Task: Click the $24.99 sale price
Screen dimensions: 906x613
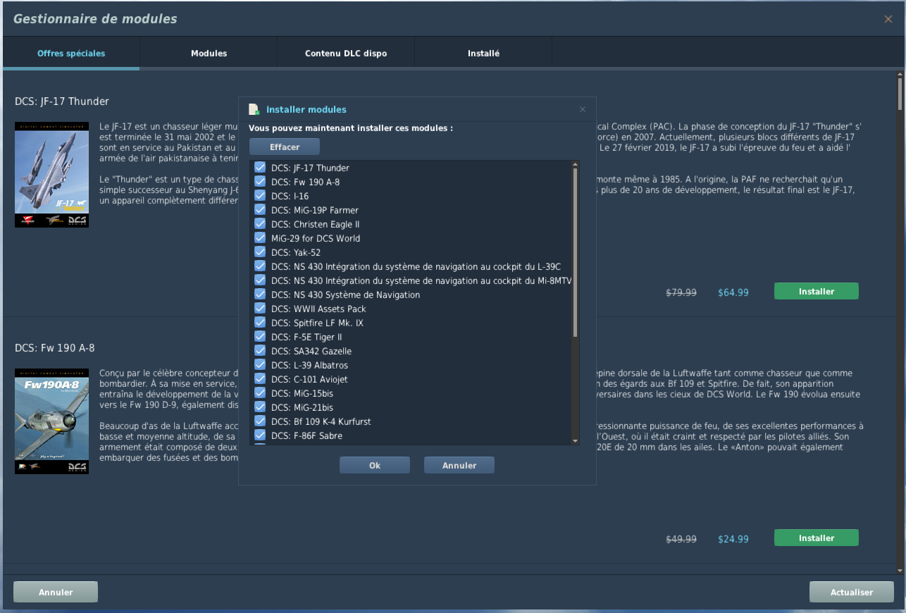Action: tap(733, 539)
